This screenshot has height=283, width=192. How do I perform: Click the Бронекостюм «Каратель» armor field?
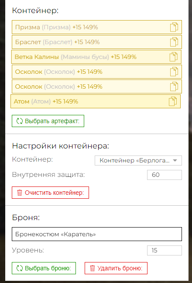tap(97, 234)
